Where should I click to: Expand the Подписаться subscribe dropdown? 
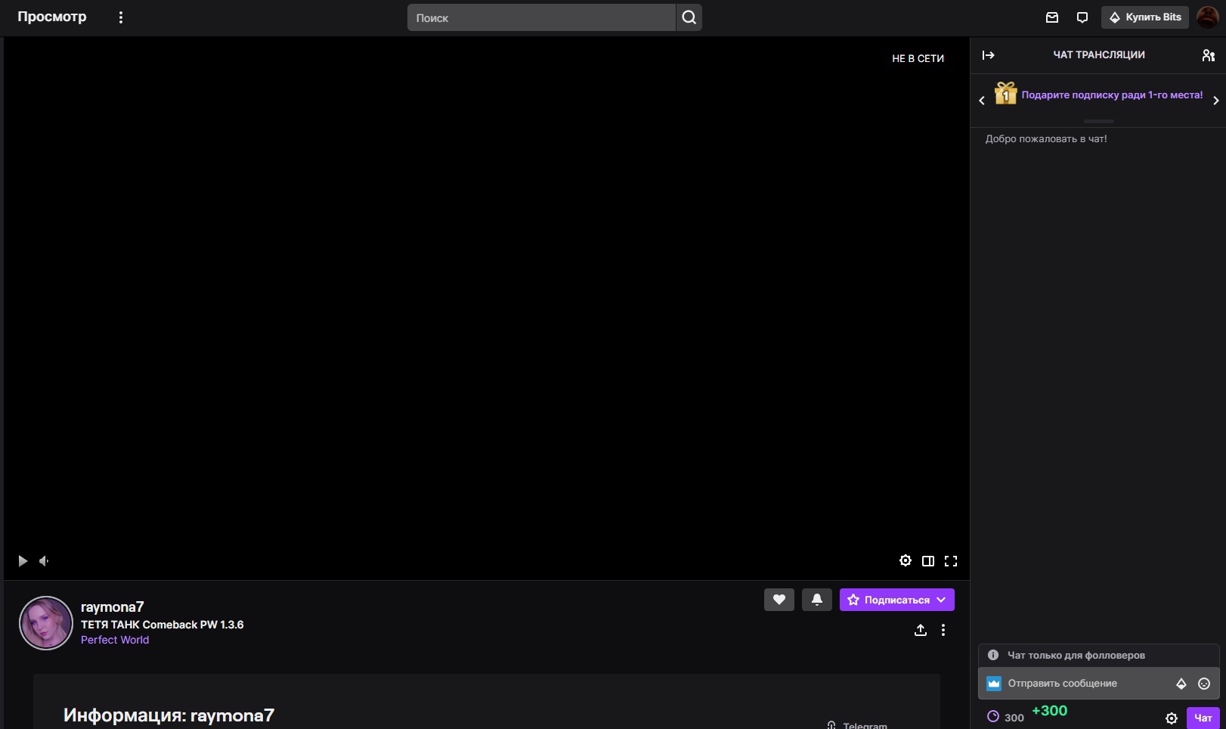pos(941,600)
